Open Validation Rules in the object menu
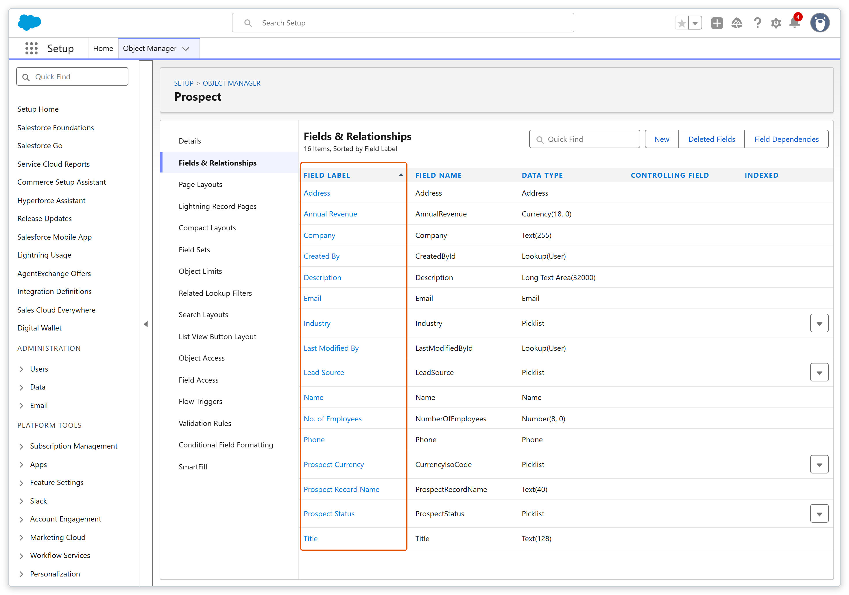849x595 pixels. [204, 423]
